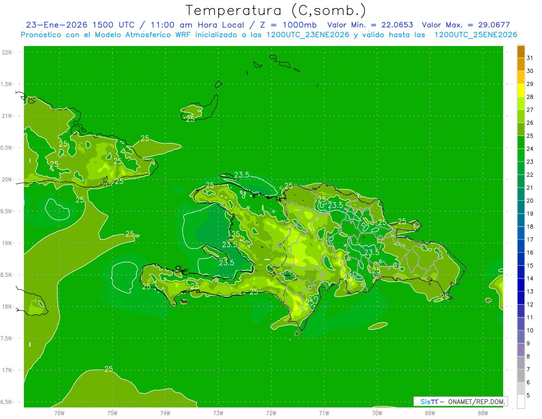Screen dimensions: 542x419
Task: Click the legend value '8'
Action: [528, 357]
